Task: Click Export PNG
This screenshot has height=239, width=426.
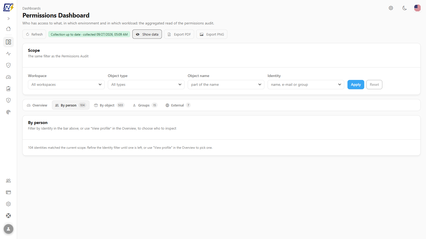Action: point(212,34)
